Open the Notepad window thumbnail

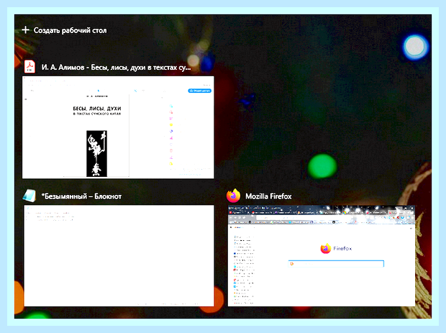tap(119, 255)
